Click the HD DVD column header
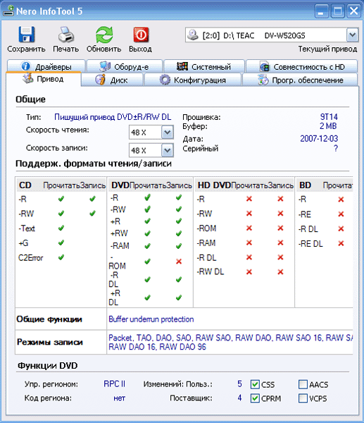Screen dimensions: 364x423 click(215, 185)
